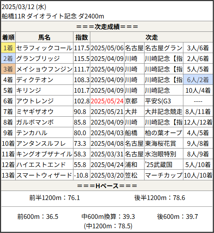The height and width of the screenshot is (233, 214).
Task: Select the orange 3着 placement cell
Action: pos(8,69)
